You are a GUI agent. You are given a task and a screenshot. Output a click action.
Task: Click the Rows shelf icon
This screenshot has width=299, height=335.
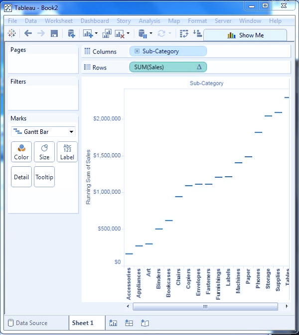87,67
